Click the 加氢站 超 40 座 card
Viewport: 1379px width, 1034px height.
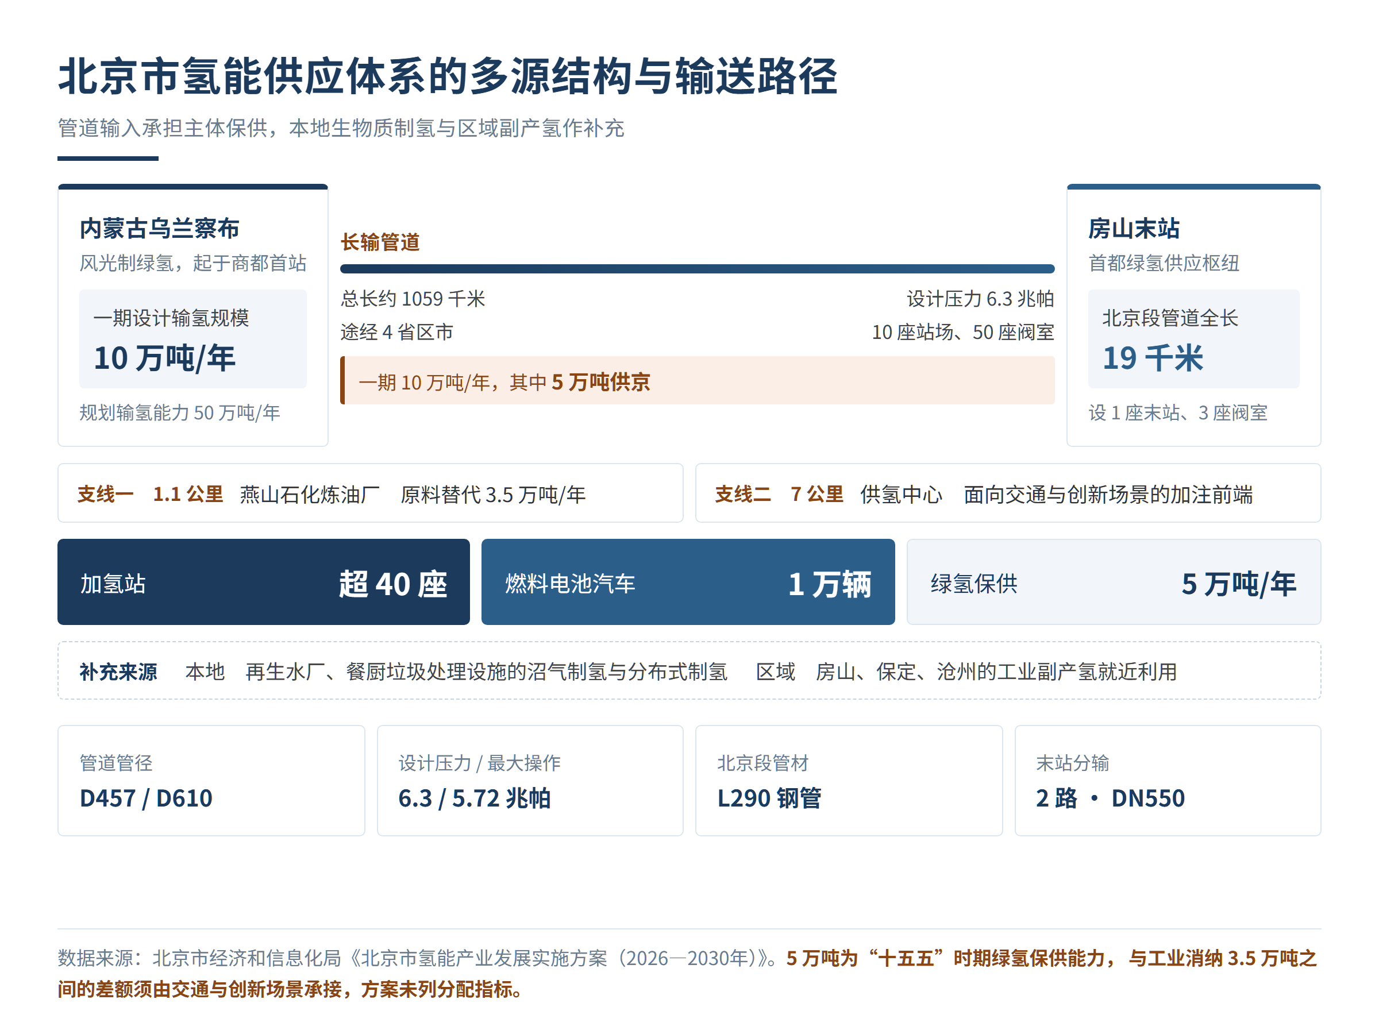pos(263,582)
